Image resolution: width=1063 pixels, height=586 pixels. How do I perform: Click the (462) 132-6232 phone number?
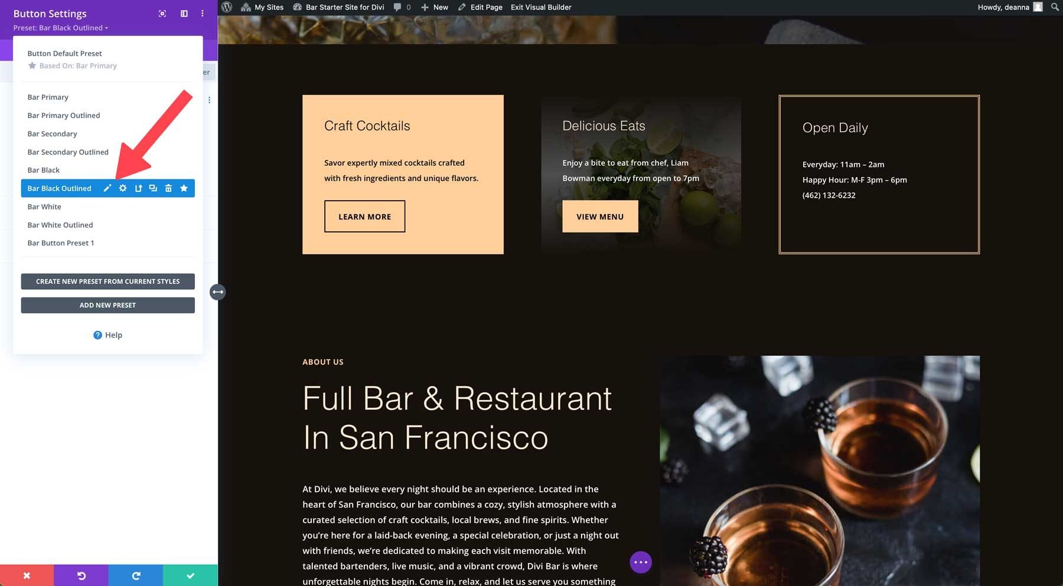(829, 195)
